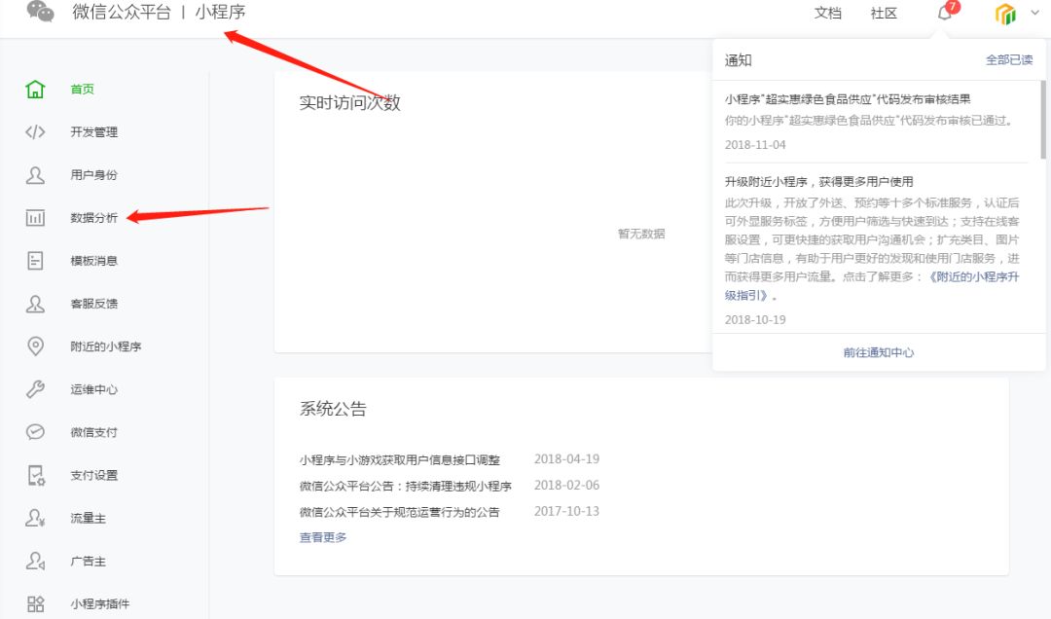Screen dimensions: 1051x619
Task: Click the code brackets icon for 开发管理
Action: coord(35,132)
